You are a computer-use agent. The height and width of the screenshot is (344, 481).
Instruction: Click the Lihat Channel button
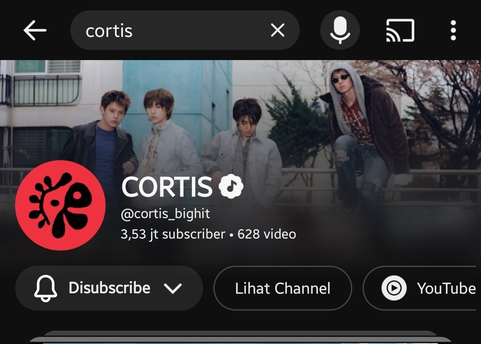(x=282, y=288)
